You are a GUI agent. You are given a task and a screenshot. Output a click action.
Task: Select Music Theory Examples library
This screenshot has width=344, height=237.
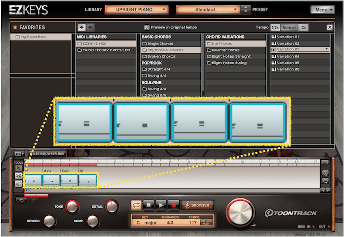pos(106,50)
